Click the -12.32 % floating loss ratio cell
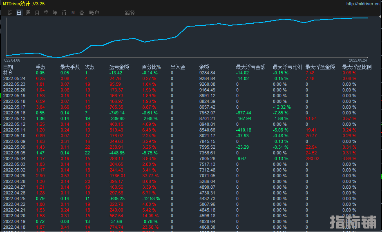Viewport: 382px width, 232px height. (x=281, y=107)
